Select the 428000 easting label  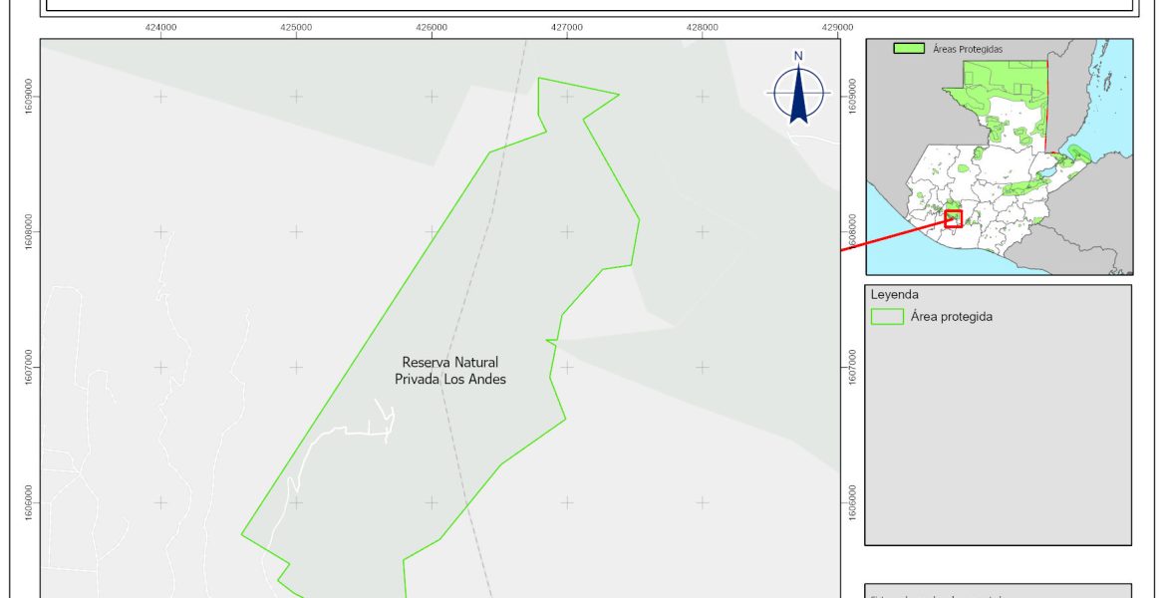point(703,28)
